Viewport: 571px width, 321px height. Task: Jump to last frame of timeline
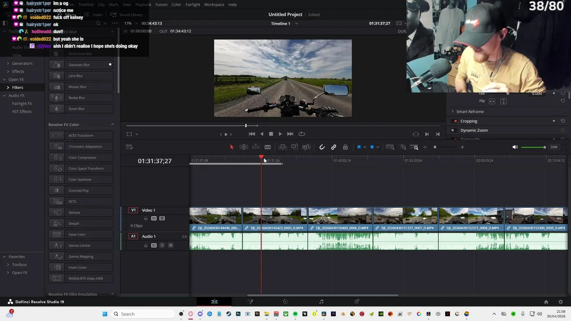click(290, 134)
